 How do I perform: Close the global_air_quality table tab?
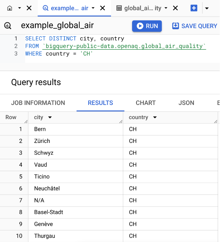point(175,8)
